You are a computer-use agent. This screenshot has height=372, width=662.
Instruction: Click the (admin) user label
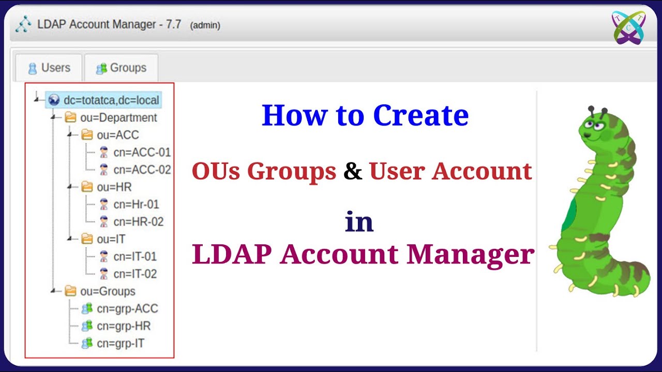point(205,25)
